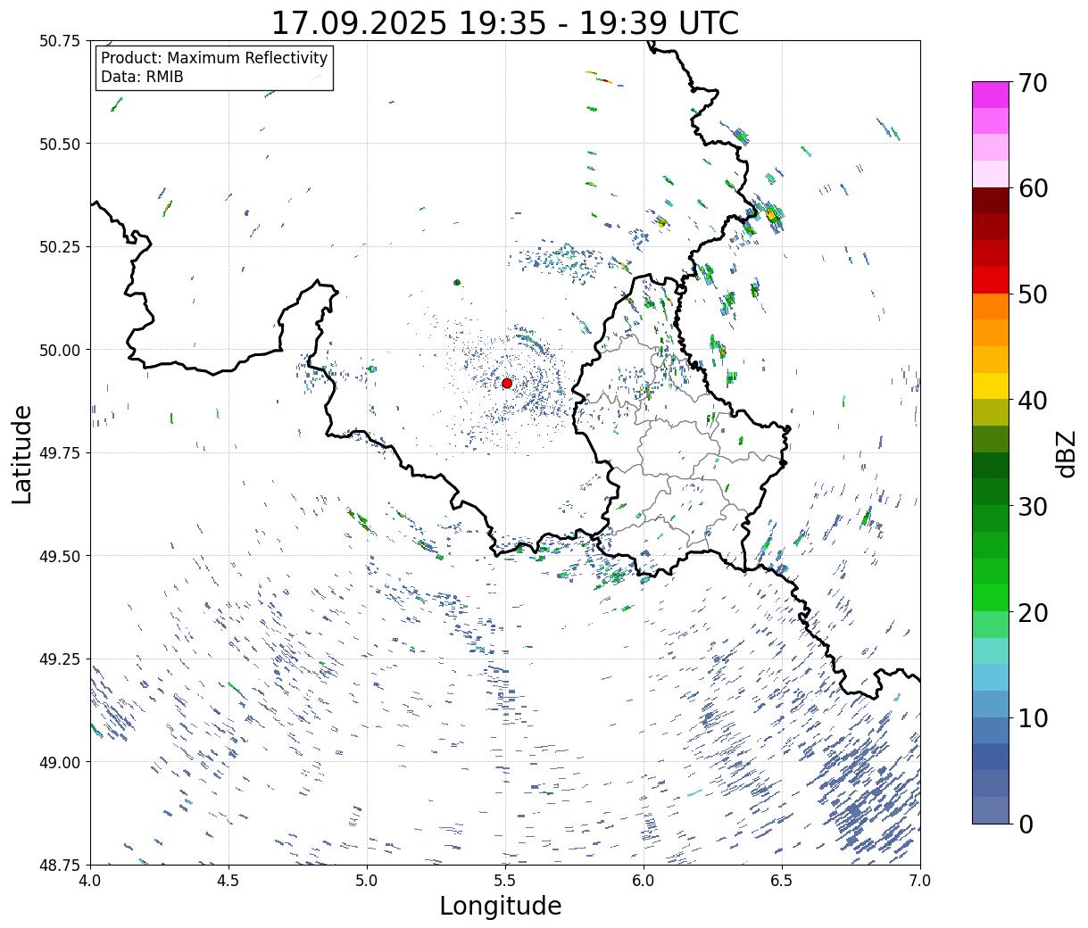Click the 'Data: RMIB' text
The height and width of the screenshot is (928, 1088).
(x=142, y=77)
